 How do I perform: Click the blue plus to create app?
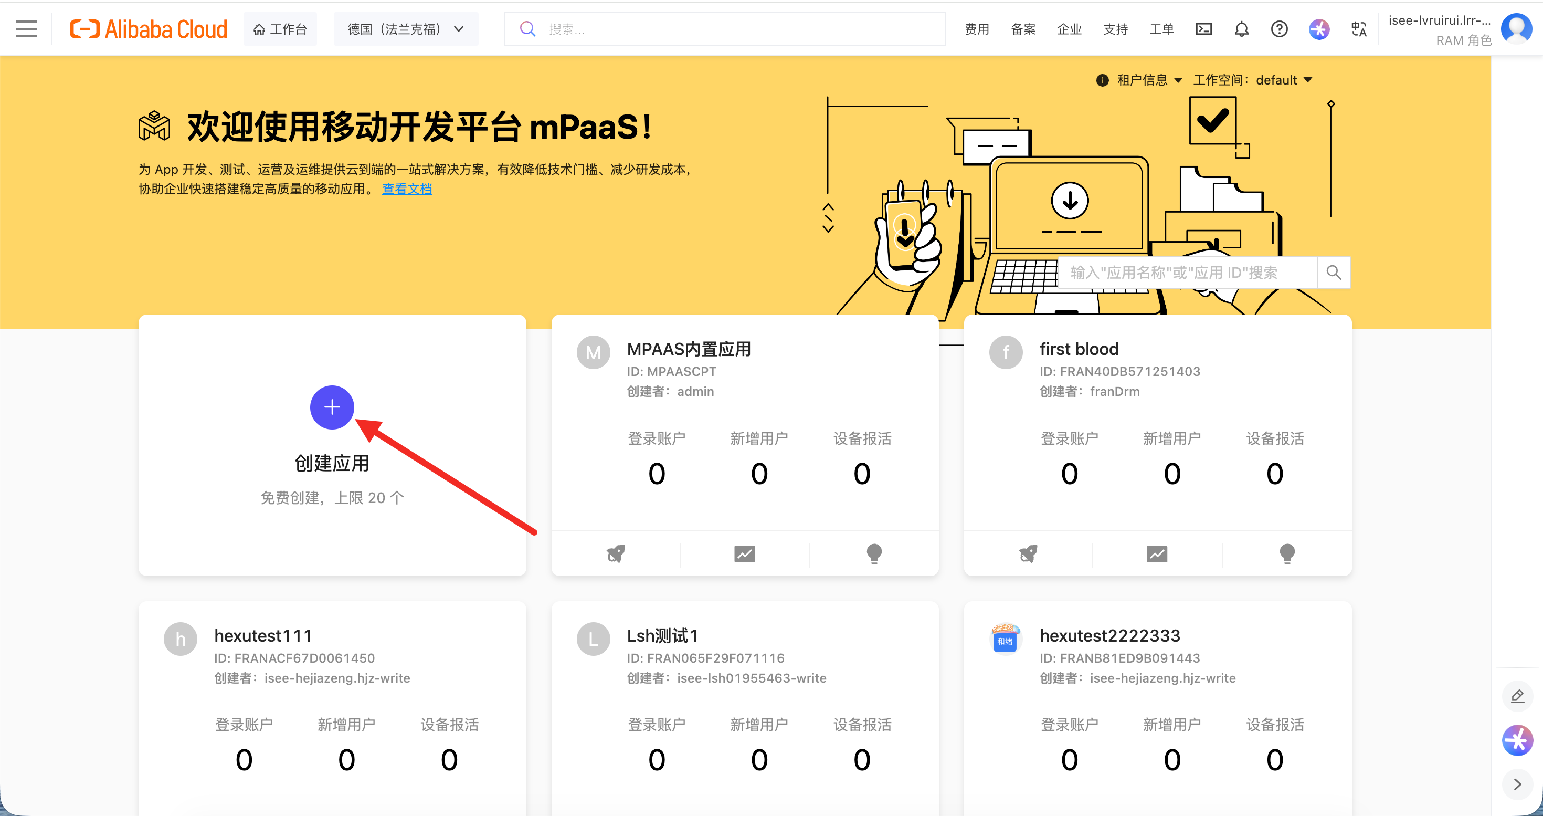coord(332,407)
